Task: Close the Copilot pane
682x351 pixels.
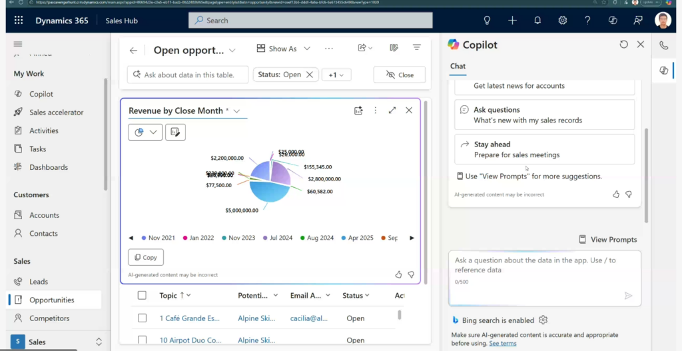Action: pos(641,45)
